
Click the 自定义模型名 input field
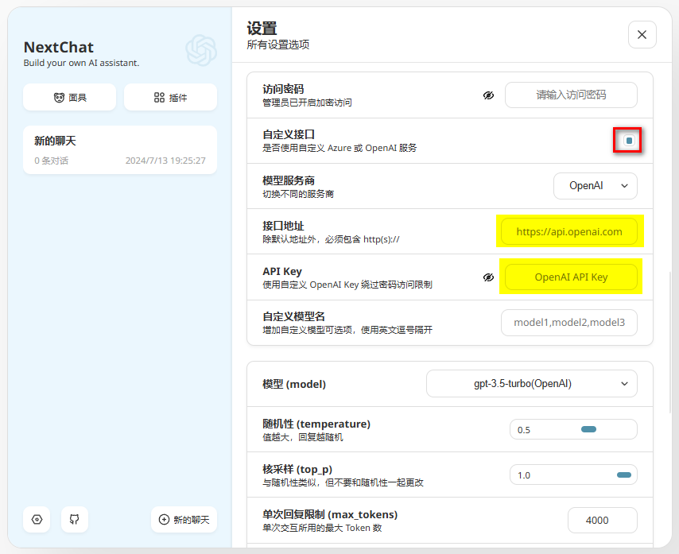coord(569,323)
